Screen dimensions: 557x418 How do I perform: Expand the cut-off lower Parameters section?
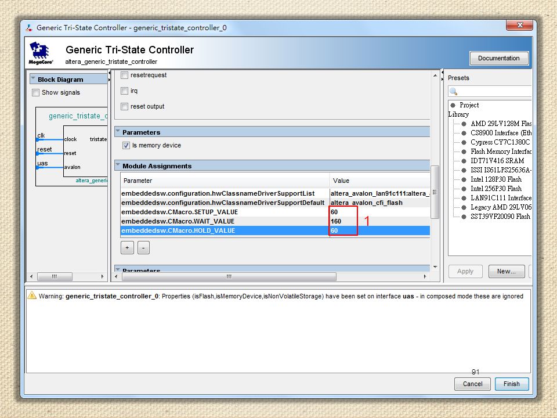click(x=118, y=269)
